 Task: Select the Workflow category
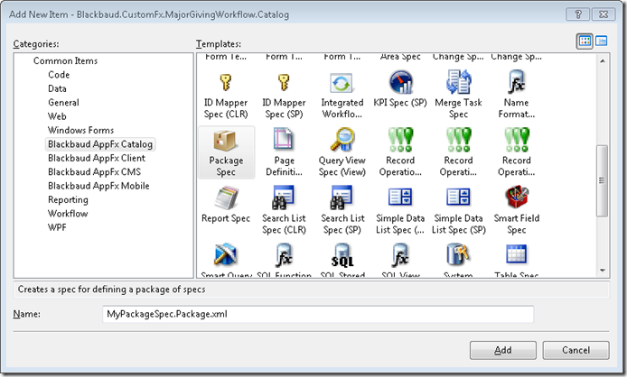68,214
